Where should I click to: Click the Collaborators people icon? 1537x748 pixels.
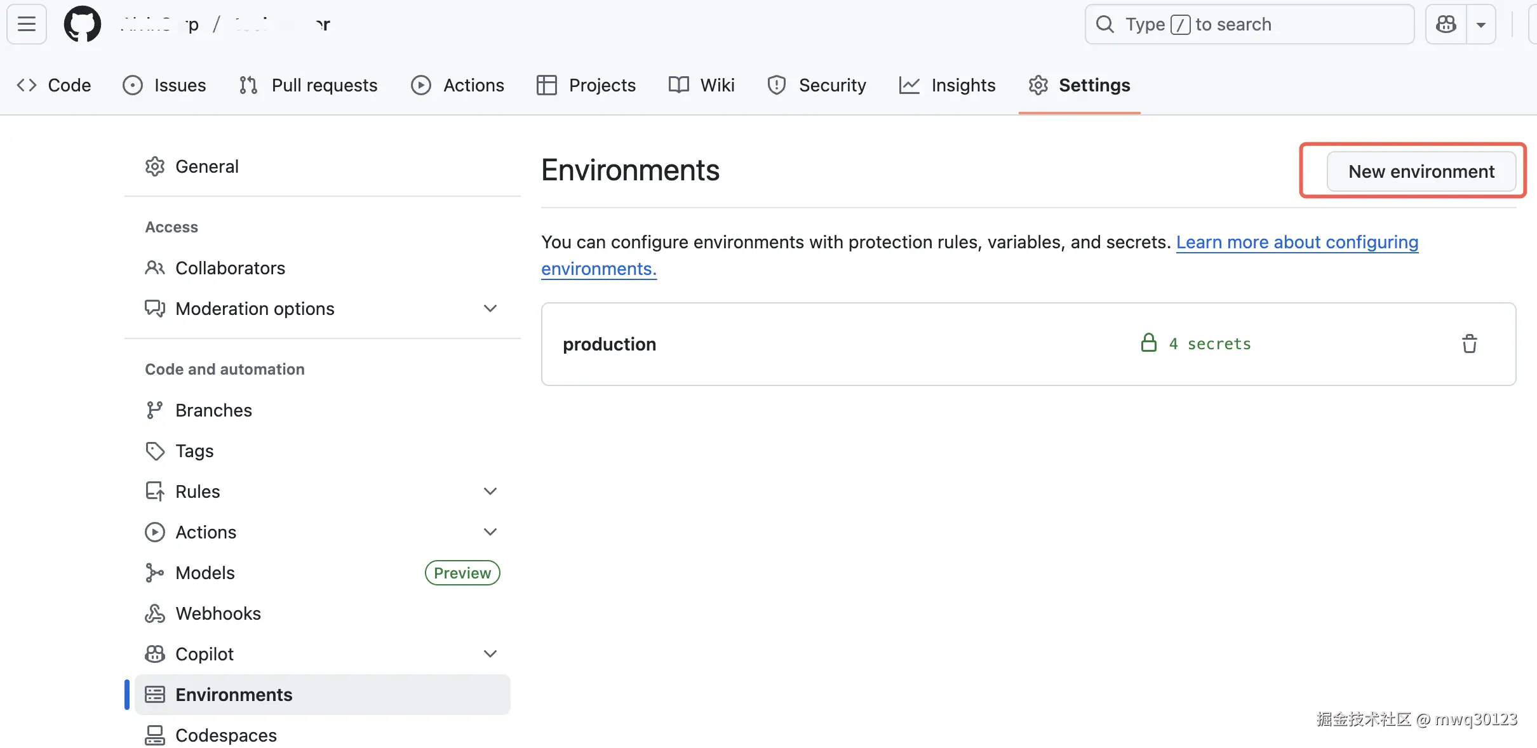pyautogui.click(x=155, y=268)
